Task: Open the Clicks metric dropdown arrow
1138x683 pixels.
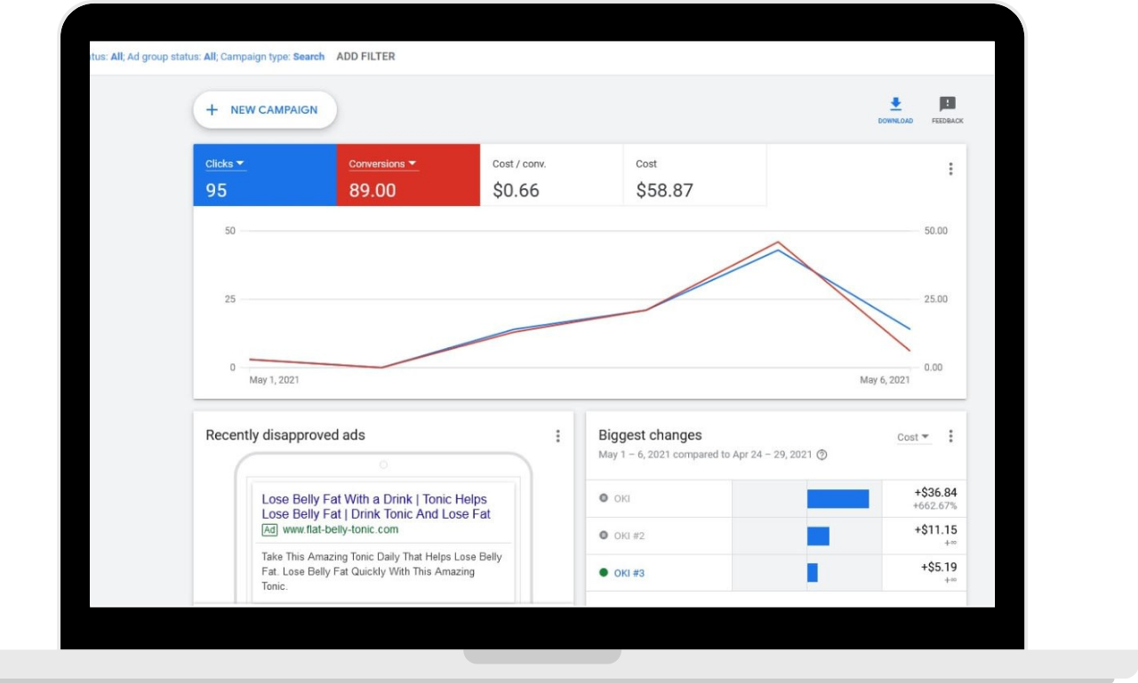Action: coord(238,163)
